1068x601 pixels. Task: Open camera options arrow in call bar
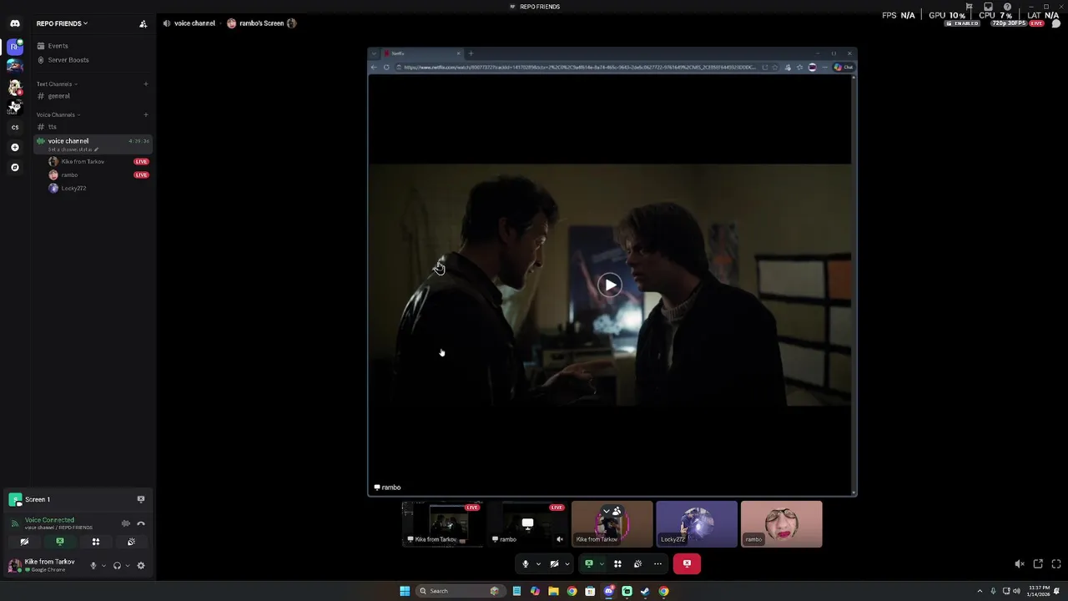tap(567, 563)
